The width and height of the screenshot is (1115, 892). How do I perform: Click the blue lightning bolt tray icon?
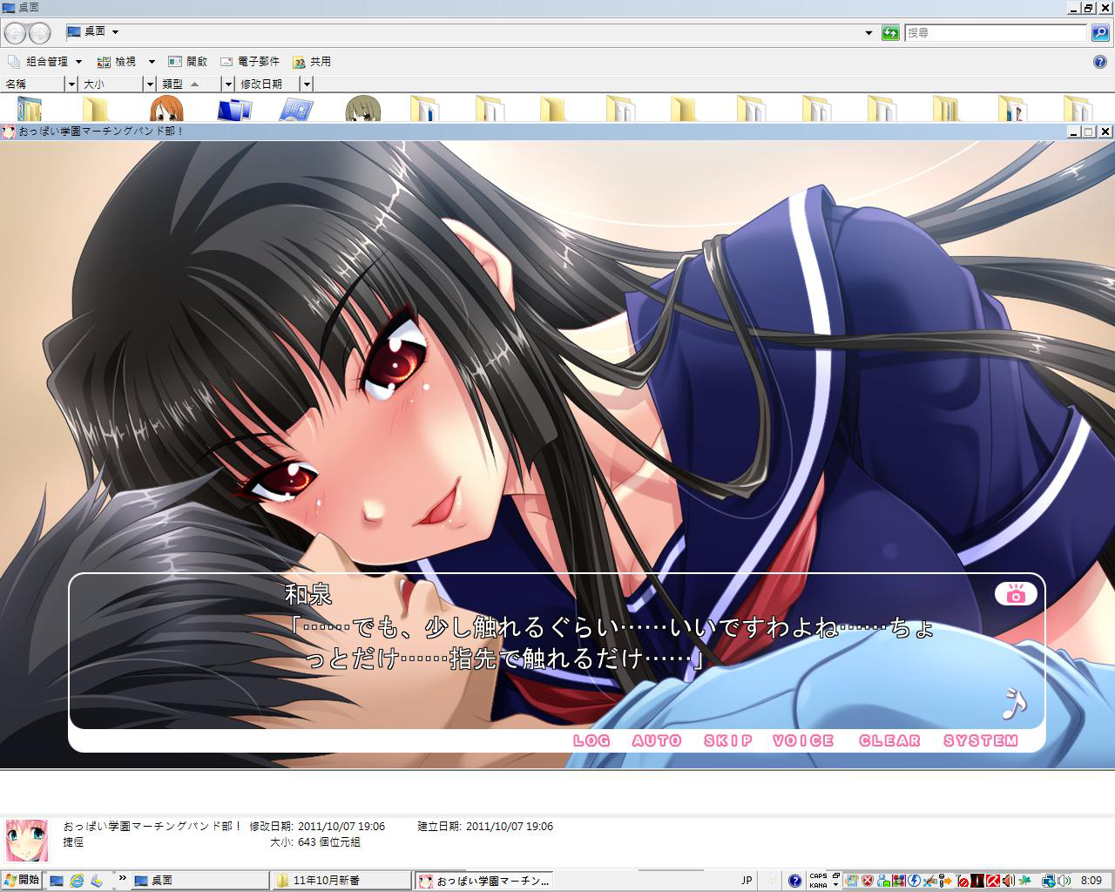click(x=914, y=881)
